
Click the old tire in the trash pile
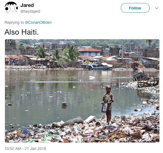click(72, 122)
